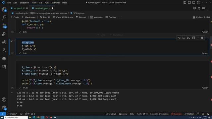Open remote window indicator in status bar
The image size is (212, 119).
3,114
